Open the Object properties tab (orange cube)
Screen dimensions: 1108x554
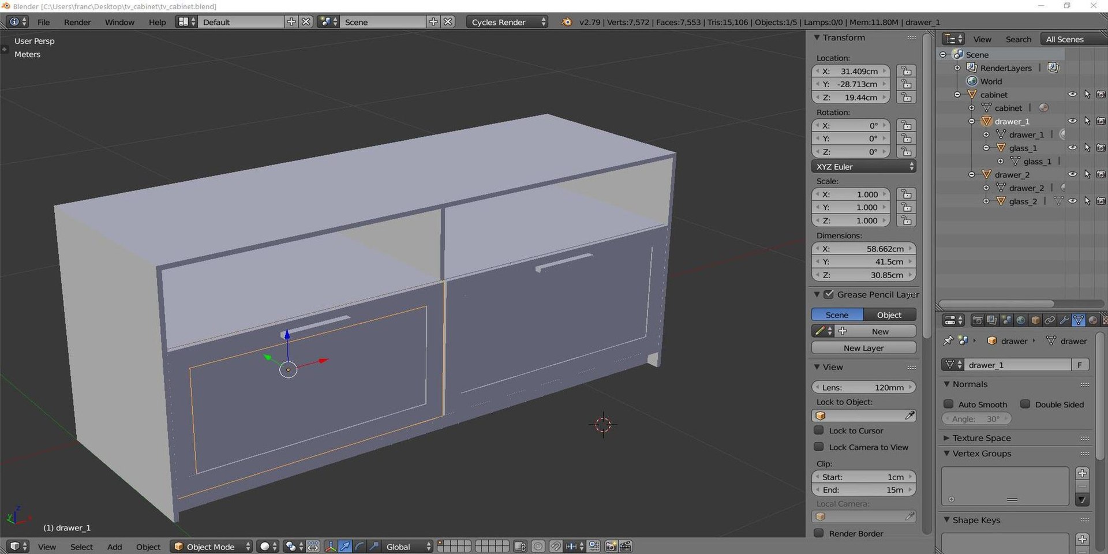[1035, 320]
